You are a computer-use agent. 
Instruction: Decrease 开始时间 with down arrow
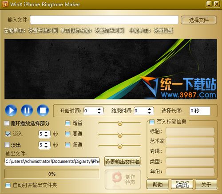(99, 112)
